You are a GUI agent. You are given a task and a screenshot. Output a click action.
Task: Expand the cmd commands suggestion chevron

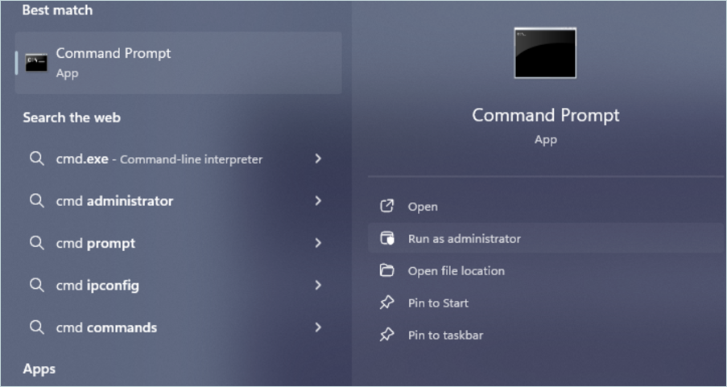(318, 327)
